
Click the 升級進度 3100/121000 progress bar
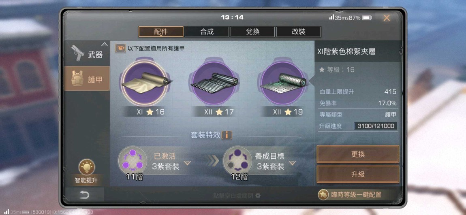point(376,126)
